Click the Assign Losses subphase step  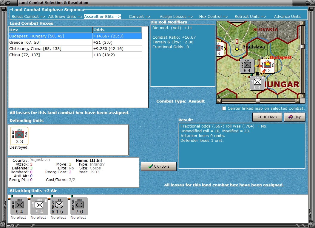pos(176,17)
